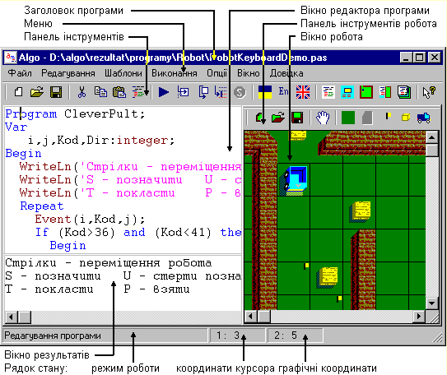Pick the gray wall building tool
447x375 pixels.
click(x=367, y=118)
